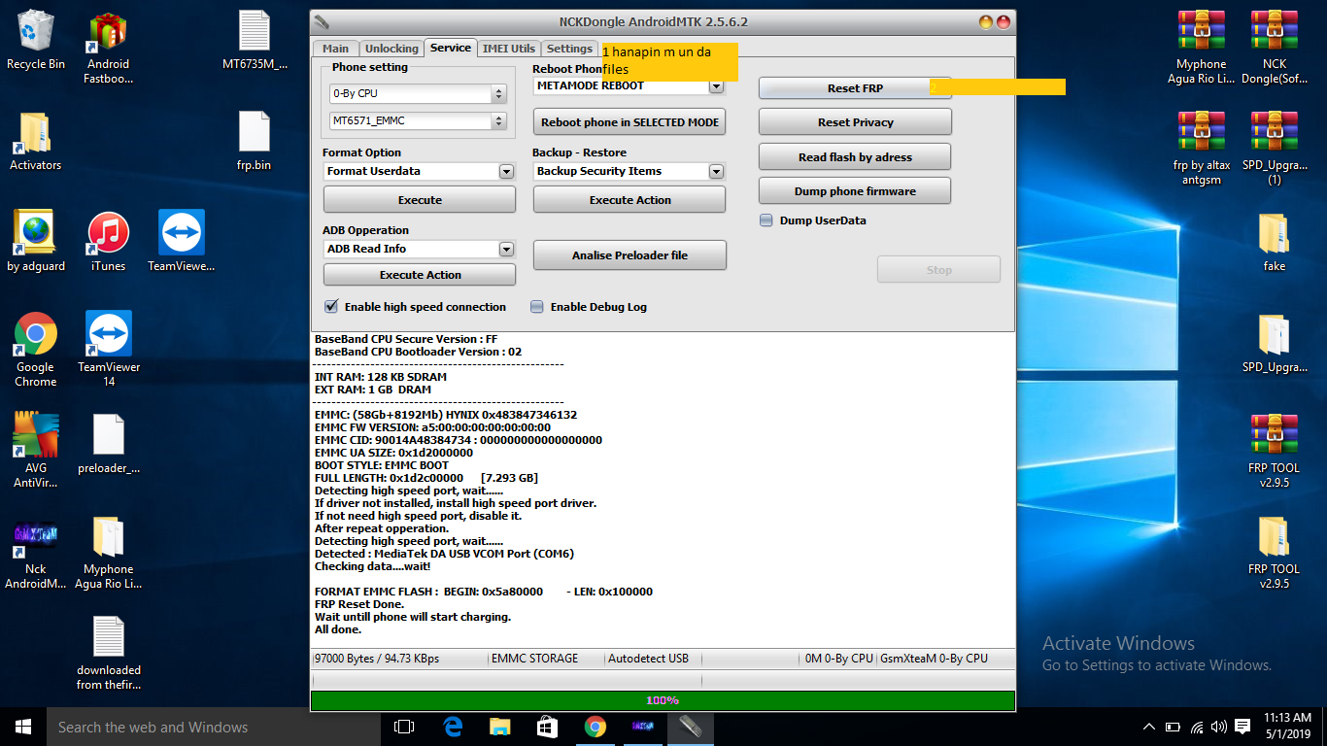Open the IMEI Utils tab

coord(509,49)
